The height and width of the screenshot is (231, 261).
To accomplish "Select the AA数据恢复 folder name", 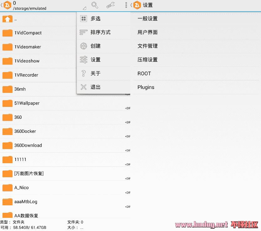I will coord(26,216).
